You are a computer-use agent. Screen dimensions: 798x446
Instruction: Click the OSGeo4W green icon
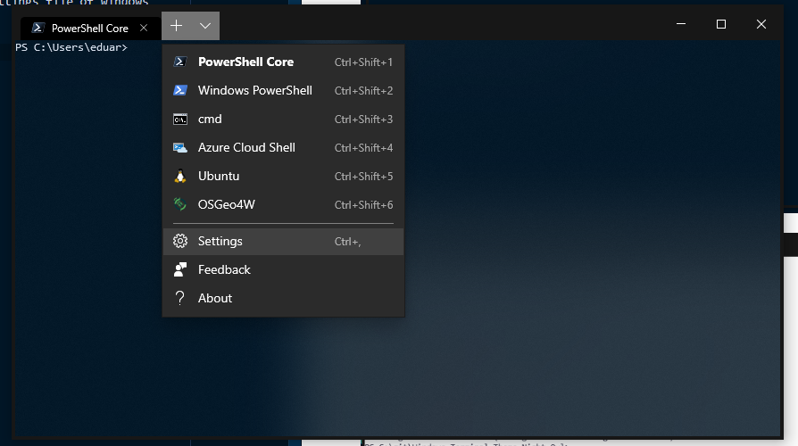(180, 204)
